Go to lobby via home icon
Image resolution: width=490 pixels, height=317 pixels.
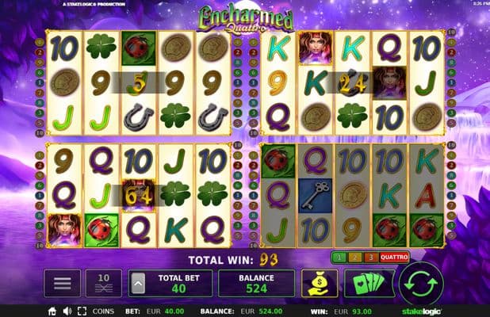click(x=52, y=311)
